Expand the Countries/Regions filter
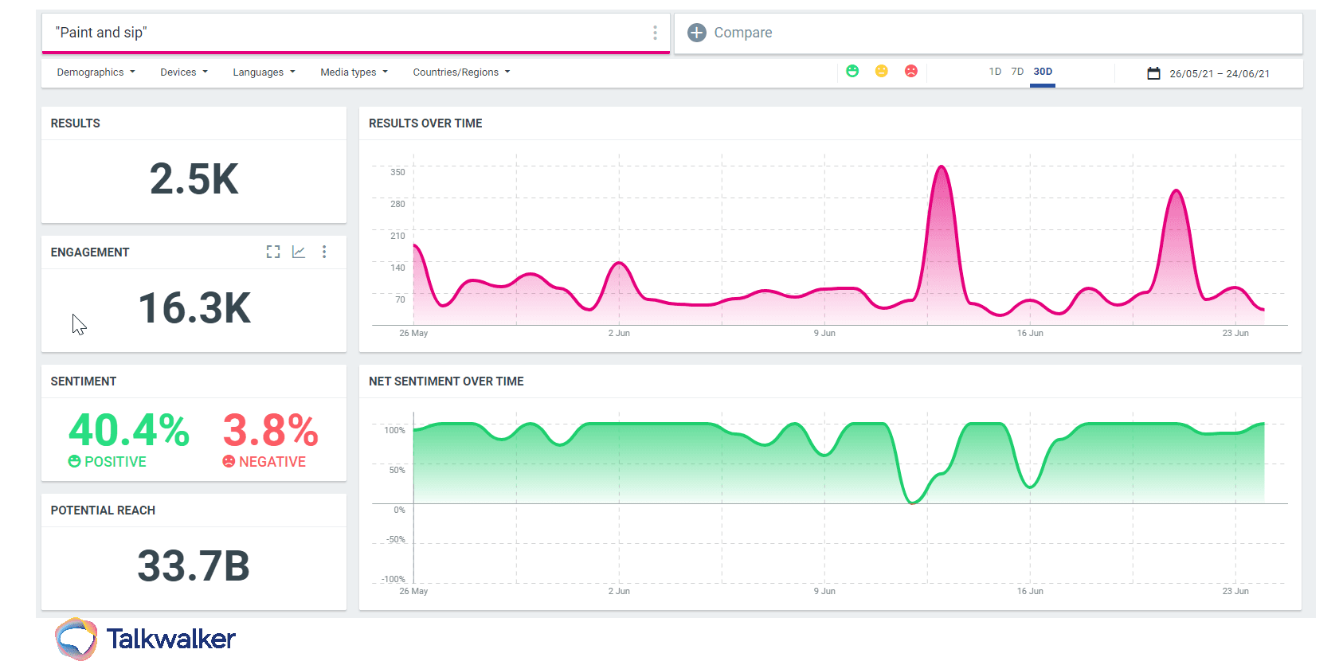 (461, 72)
